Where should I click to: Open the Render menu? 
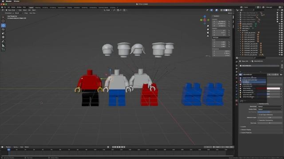[13, 8]
